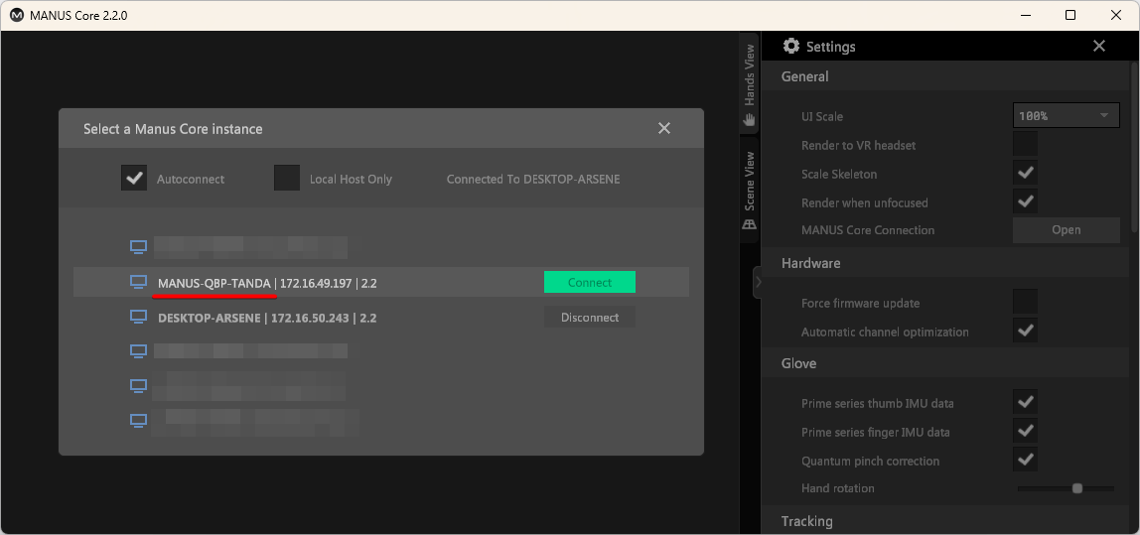Screen dimensions: 1140x535
Task: Click the Settings gear icon
Action: pos(791,47)
